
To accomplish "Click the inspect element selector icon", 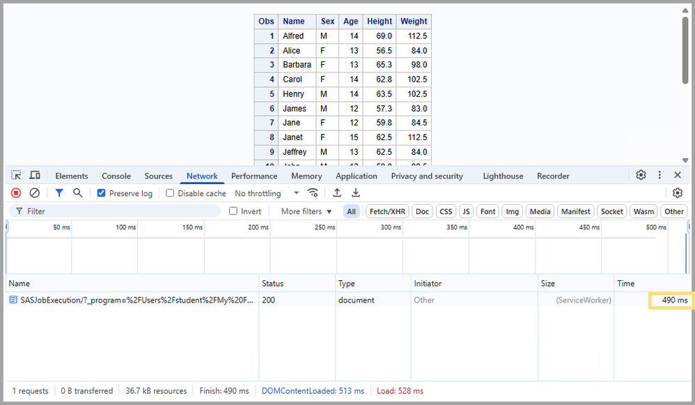I will [16, 176].
